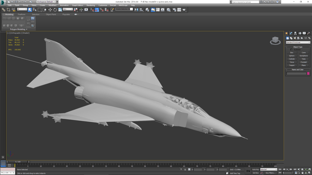Click Edit Named Selection Sets icon
Screen dimensions: 312x175
click(112, 10)
